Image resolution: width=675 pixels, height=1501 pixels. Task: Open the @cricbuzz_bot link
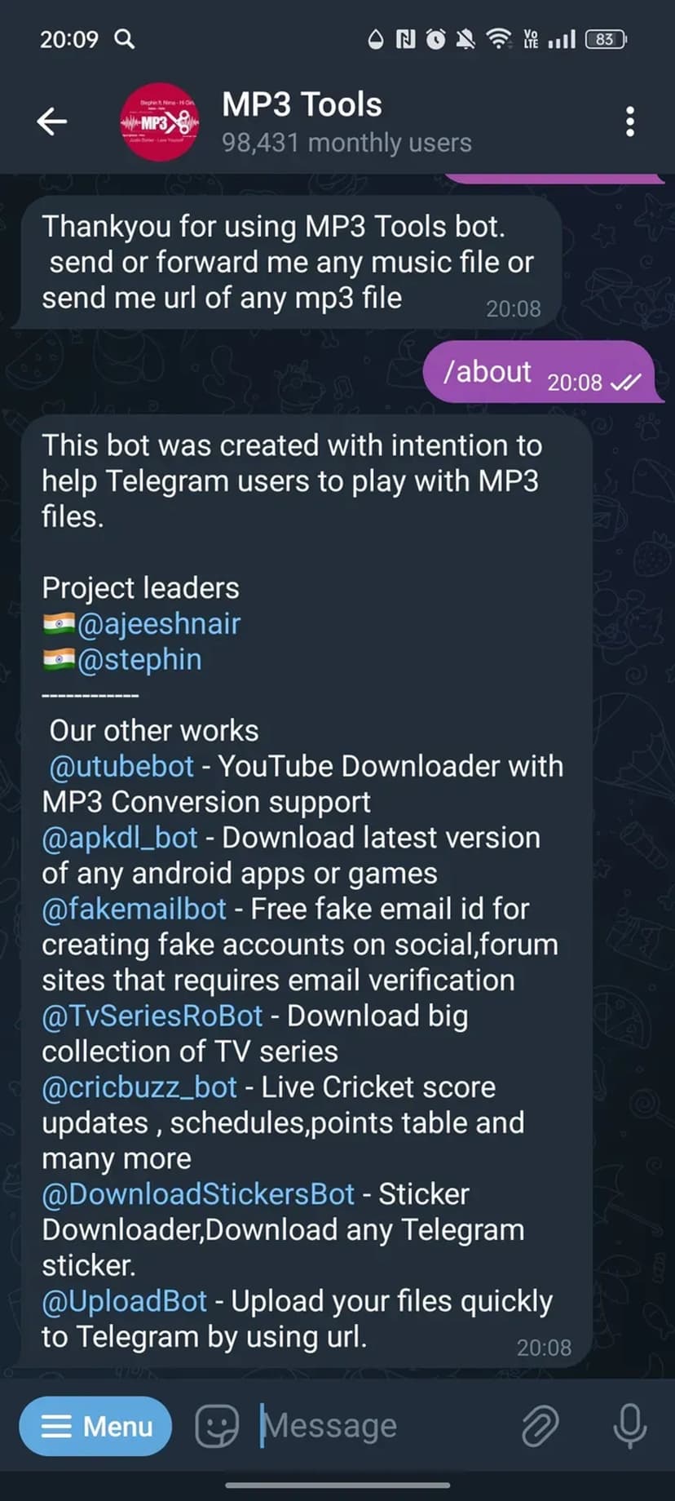(x=139, y=1087)
